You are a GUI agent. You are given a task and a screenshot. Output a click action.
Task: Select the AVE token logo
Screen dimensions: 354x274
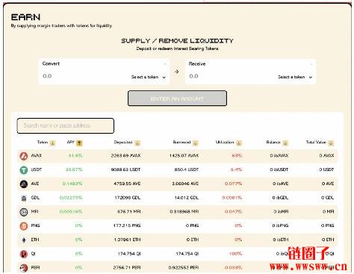tap(24, 184)
